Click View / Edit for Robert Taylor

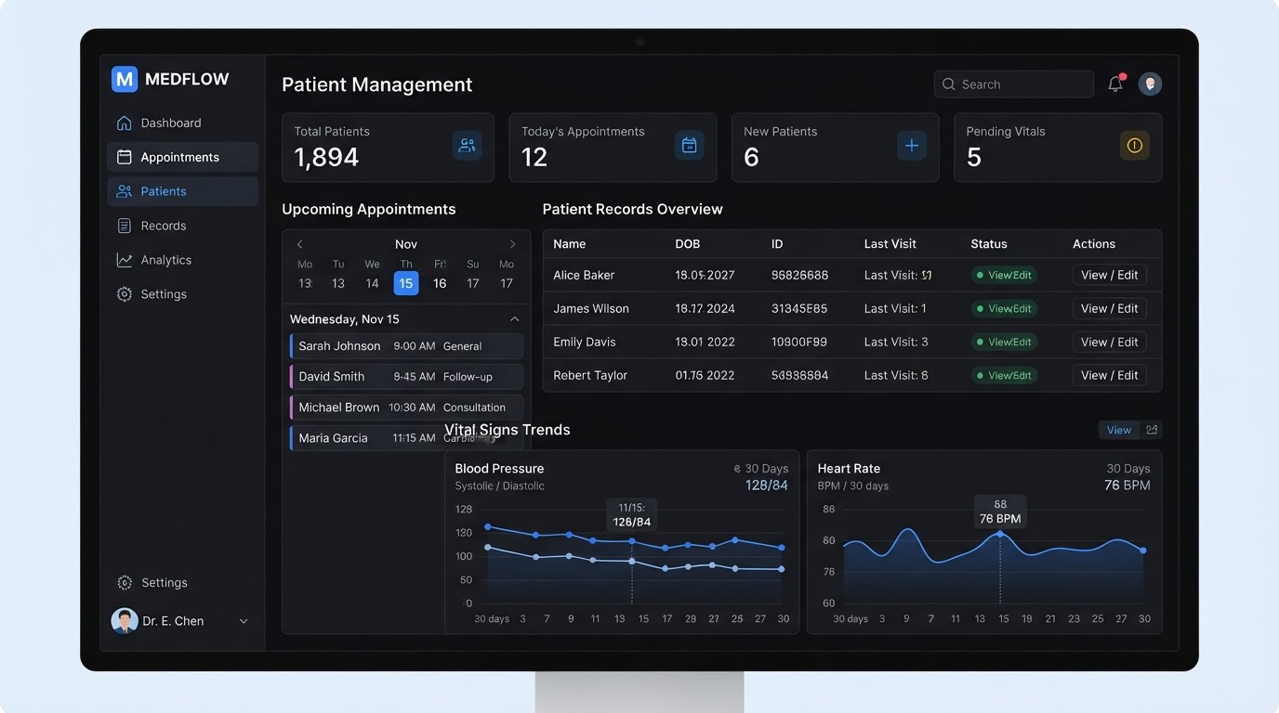coord(1109,375)
